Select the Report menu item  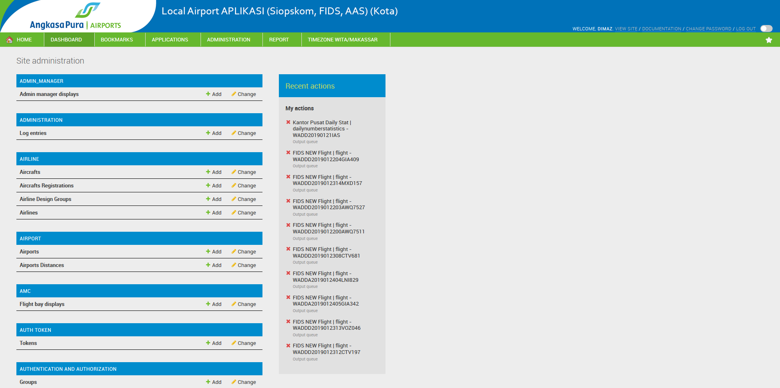coord(279,40)
